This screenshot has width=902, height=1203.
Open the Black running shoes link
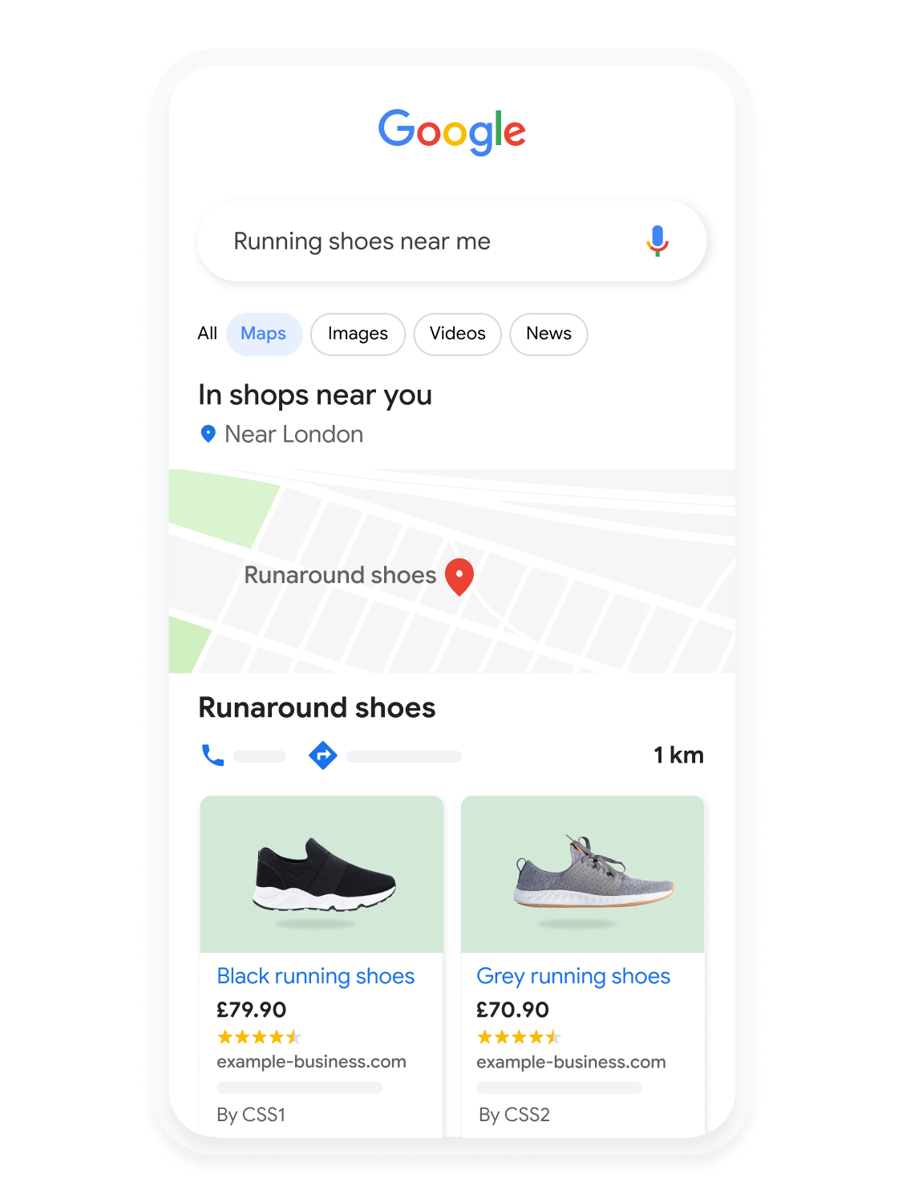tap(316, 976)
